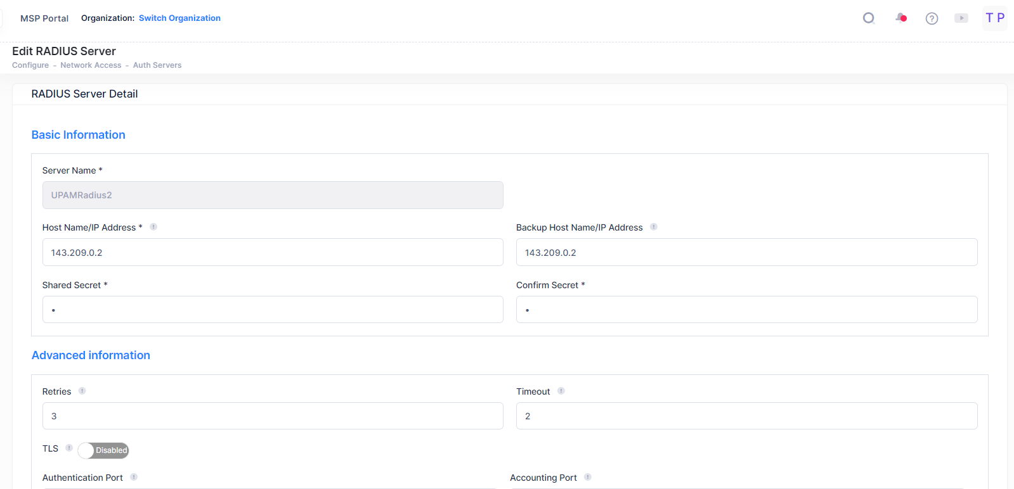This screenshot has height=489, width=1014.
Task: Go to Network Access breadcrumb
Action: (x=91, y=65)
